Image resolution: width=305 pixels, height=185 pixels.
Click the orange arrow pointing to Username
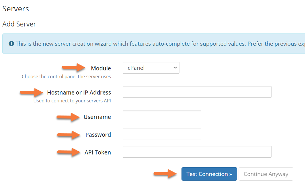[68, 117]
